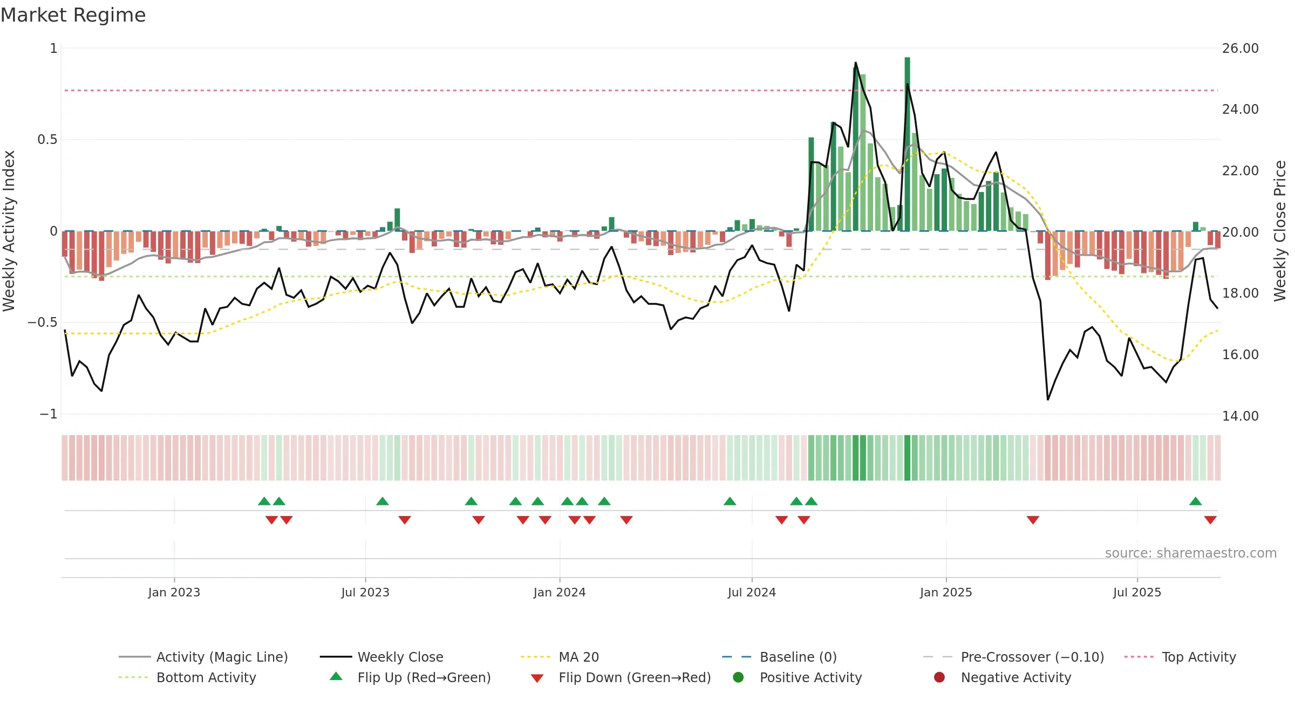
Task: Click the 14.00 price axis label
Action: click(1241, 416)
